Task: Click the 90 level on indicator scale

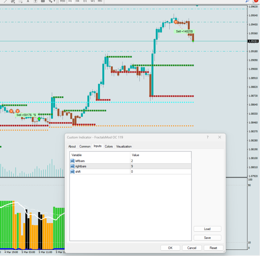Action: [x=249, y=185]
